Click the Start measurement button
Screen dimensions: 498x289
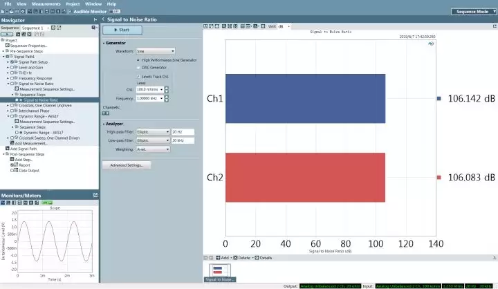point(122,30)
